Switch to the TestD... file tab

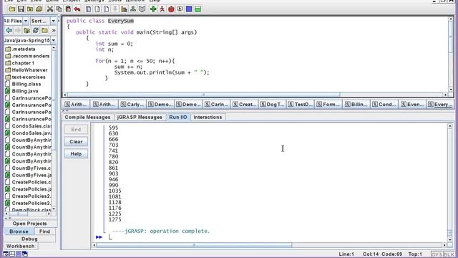300,104
